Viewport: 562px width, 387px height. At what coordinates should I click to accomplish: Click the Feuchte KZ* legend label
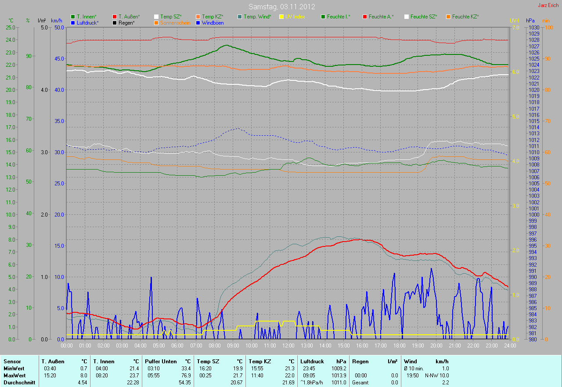click(465, 17)
